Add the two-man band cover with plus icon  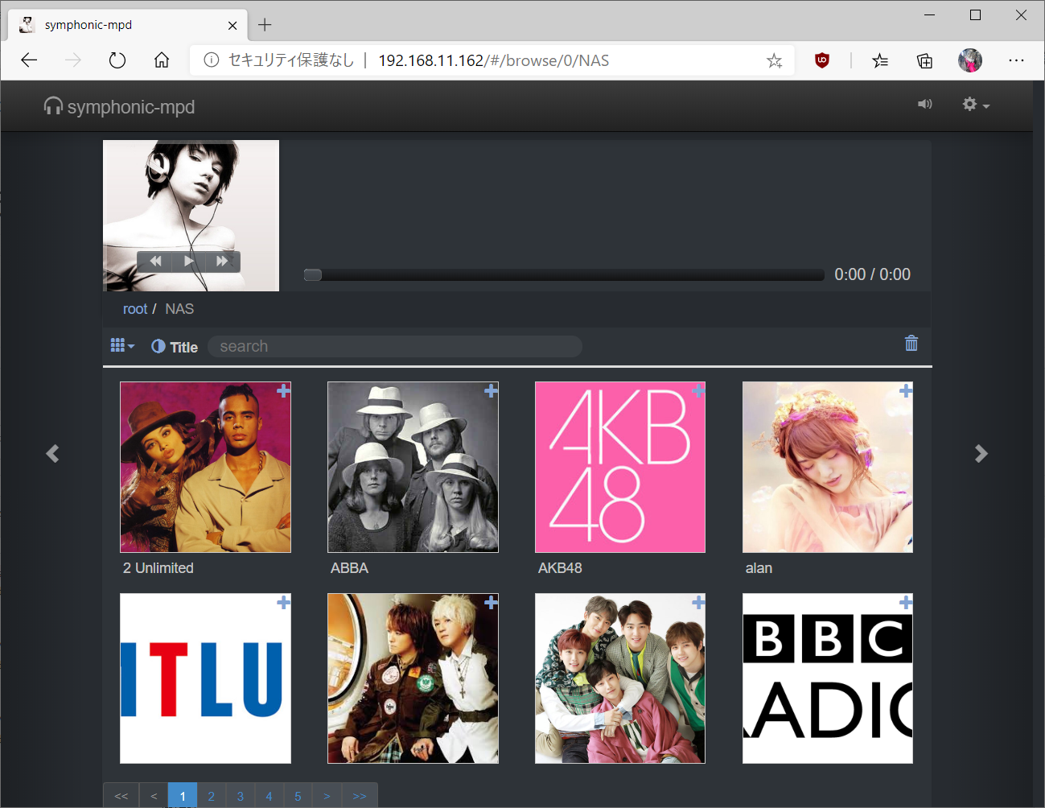491,603
